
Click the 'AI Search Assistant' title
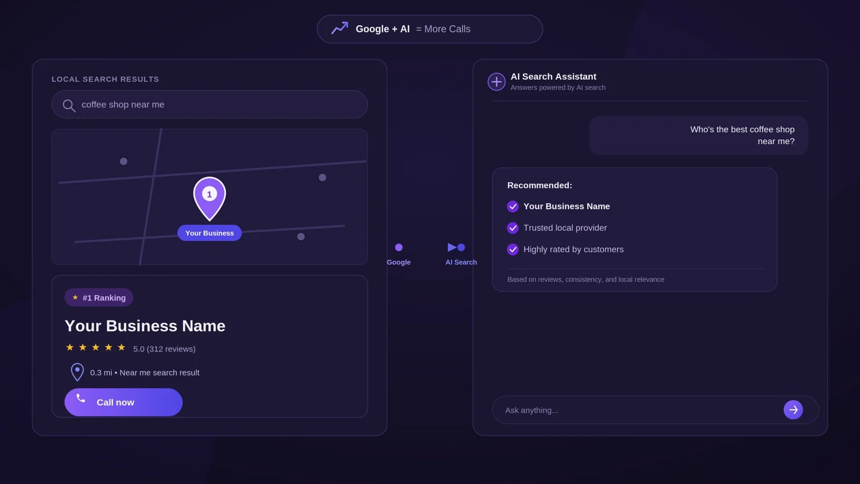tap(553, 77)
